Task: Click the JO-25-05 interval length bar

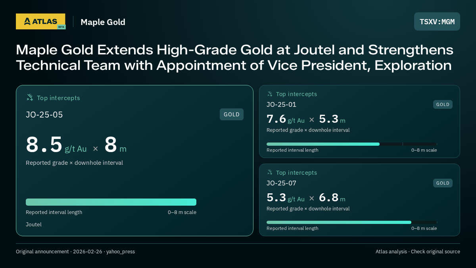Action: pos(111,202)
